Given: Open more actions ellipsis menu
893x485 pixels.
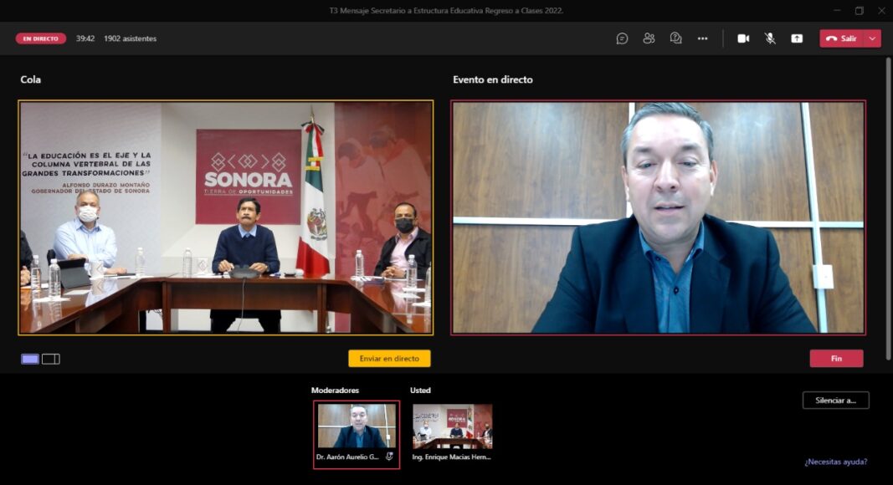Looking at the screenshot, I should point(702,38).
